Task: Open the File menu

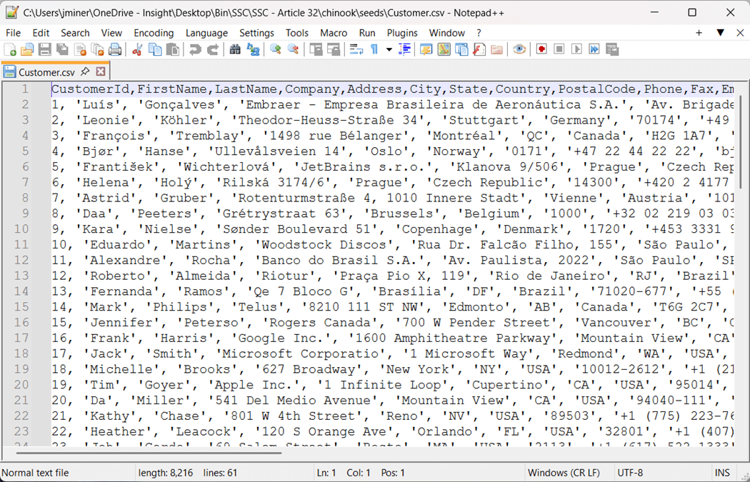Action: pos(13,33)
